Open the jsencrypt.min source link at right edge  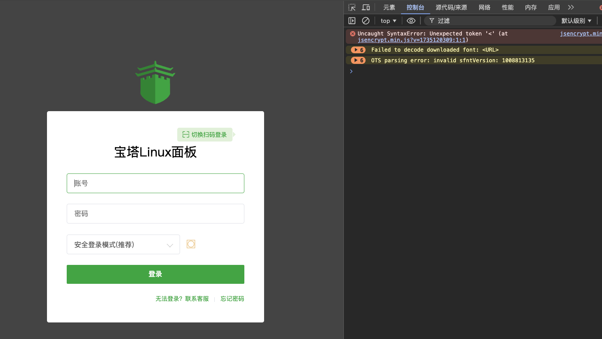coord(581,34)
